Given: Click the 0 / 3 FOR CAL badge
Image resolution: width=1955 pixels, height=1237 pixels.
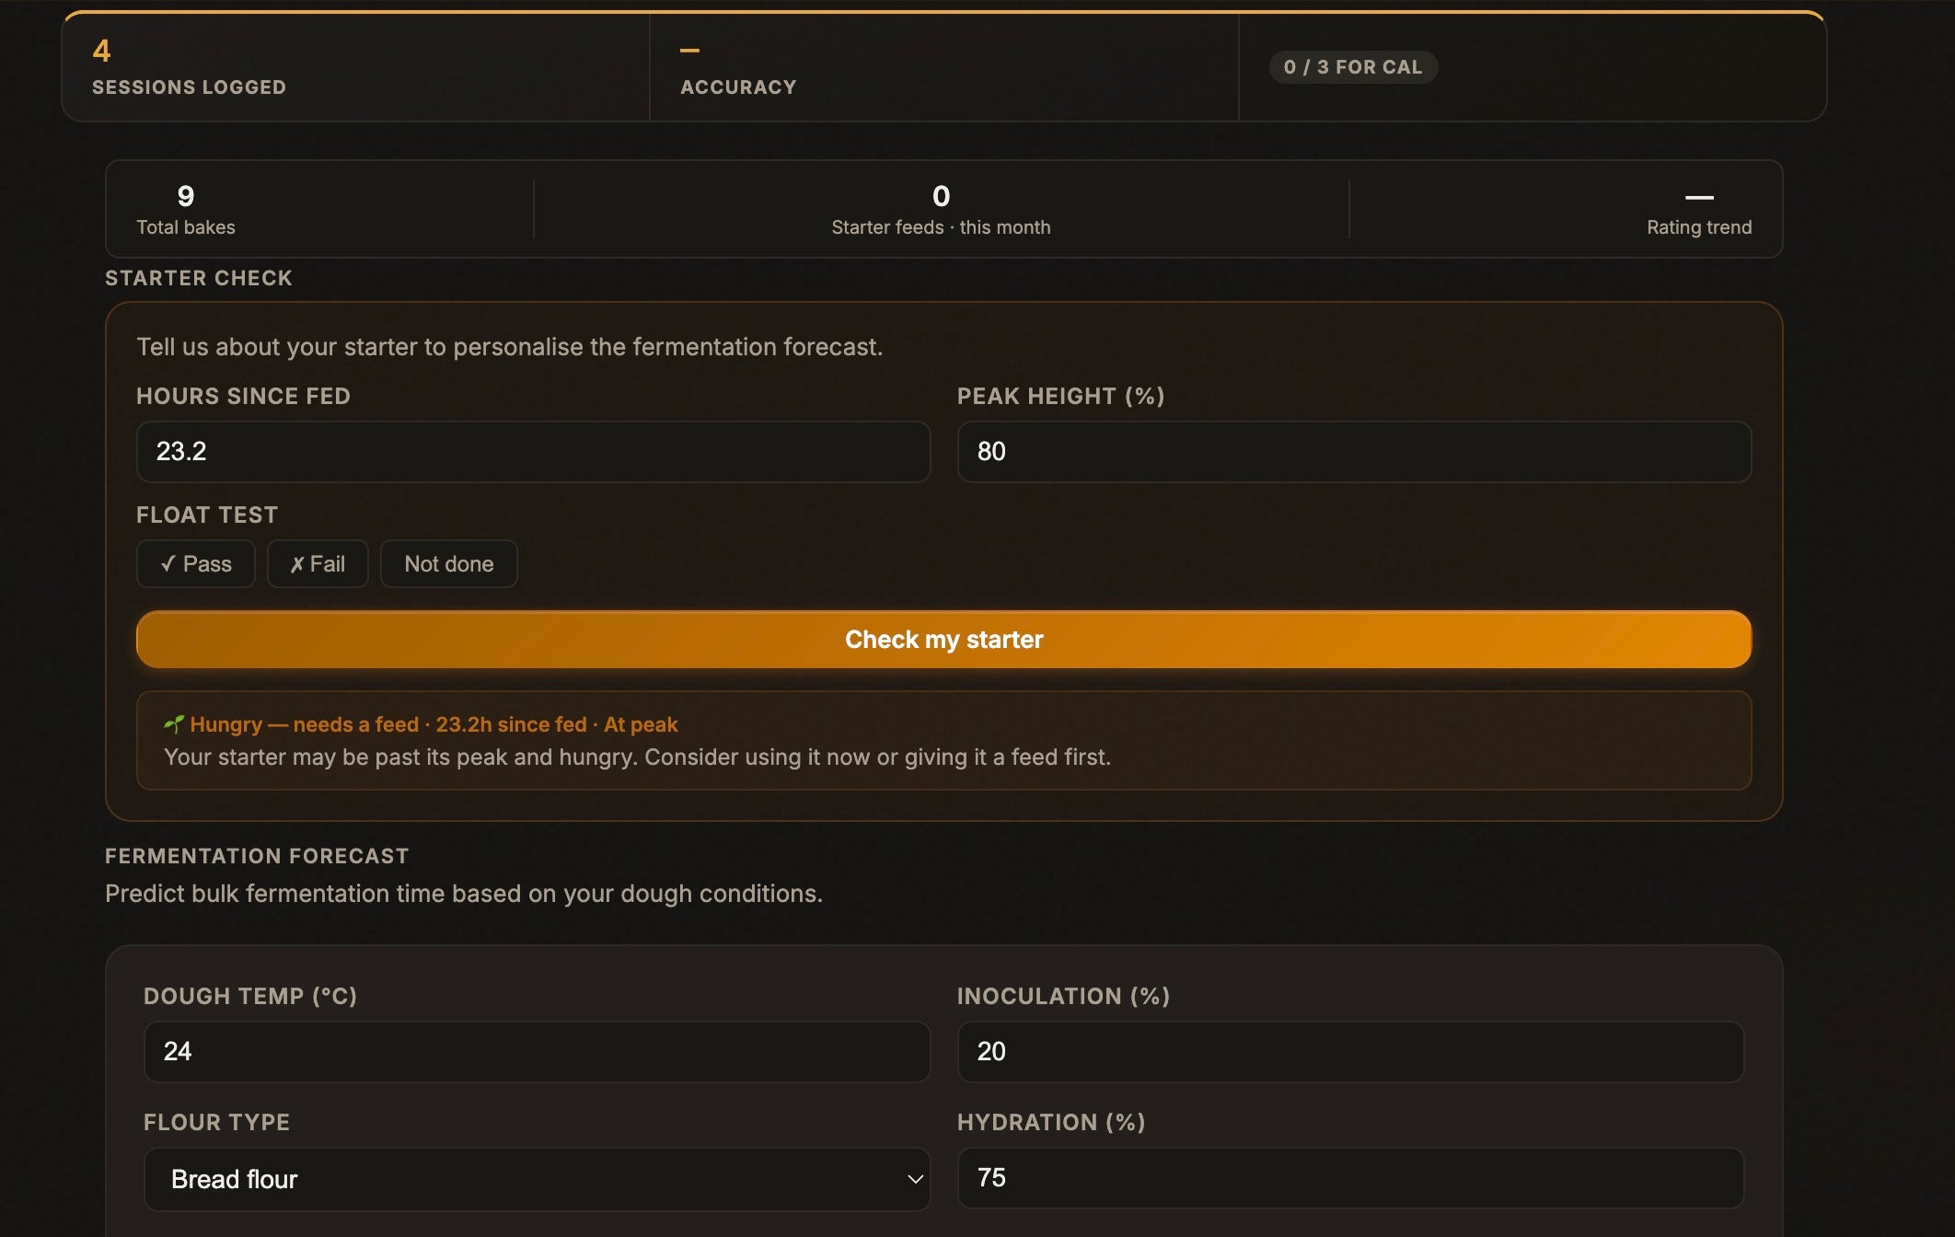Looking at the screenshot, I should 1353,67.
